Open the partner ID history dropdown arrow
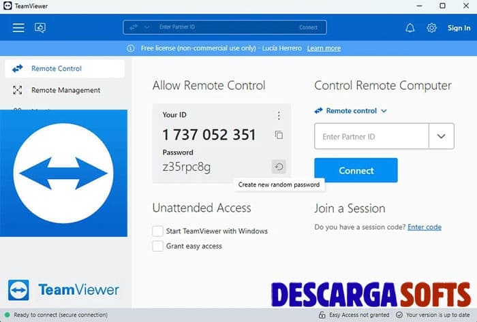The width and height of the screenshot is (477, 322). coord(442,136)
